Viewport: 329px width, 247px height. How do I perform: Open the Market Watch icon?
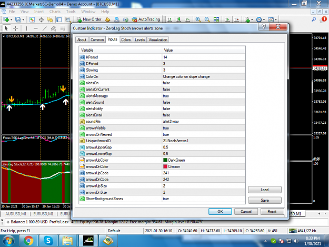32,19
